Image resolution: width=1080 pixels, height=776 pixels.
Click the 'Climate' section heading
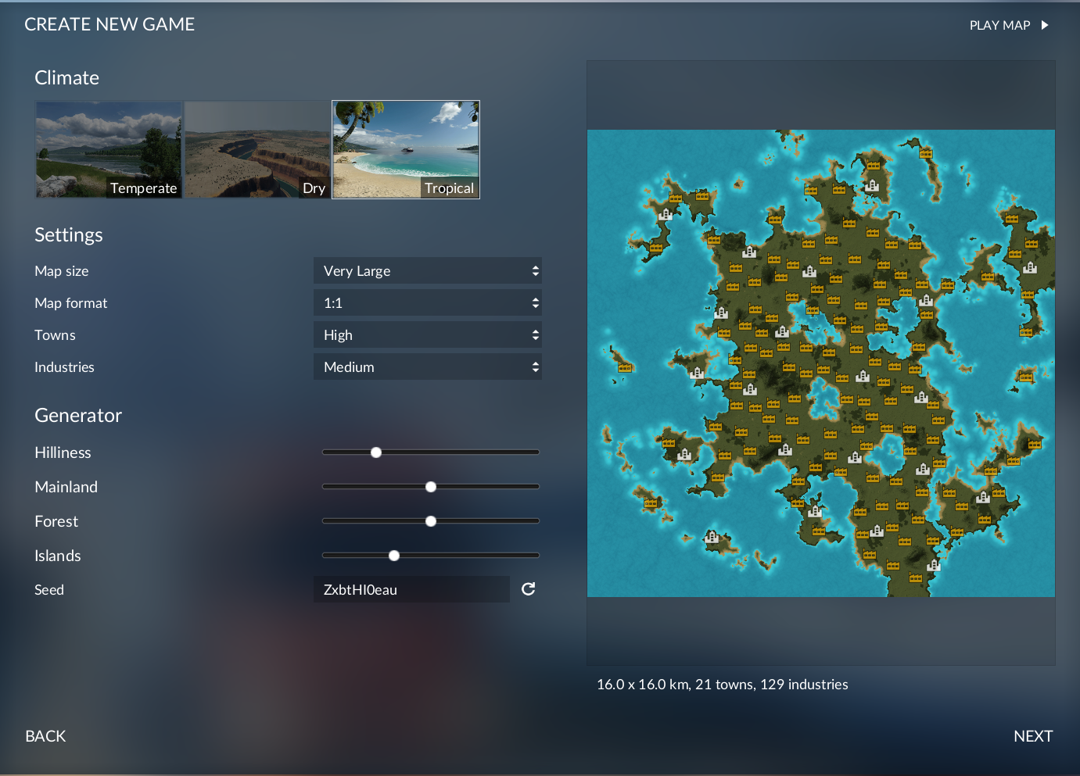[66, 78]
